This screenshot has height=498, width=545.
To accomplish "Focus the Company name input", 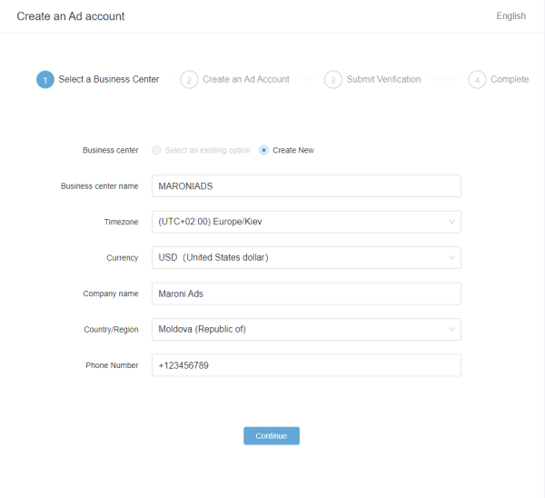I will [306, 294].
